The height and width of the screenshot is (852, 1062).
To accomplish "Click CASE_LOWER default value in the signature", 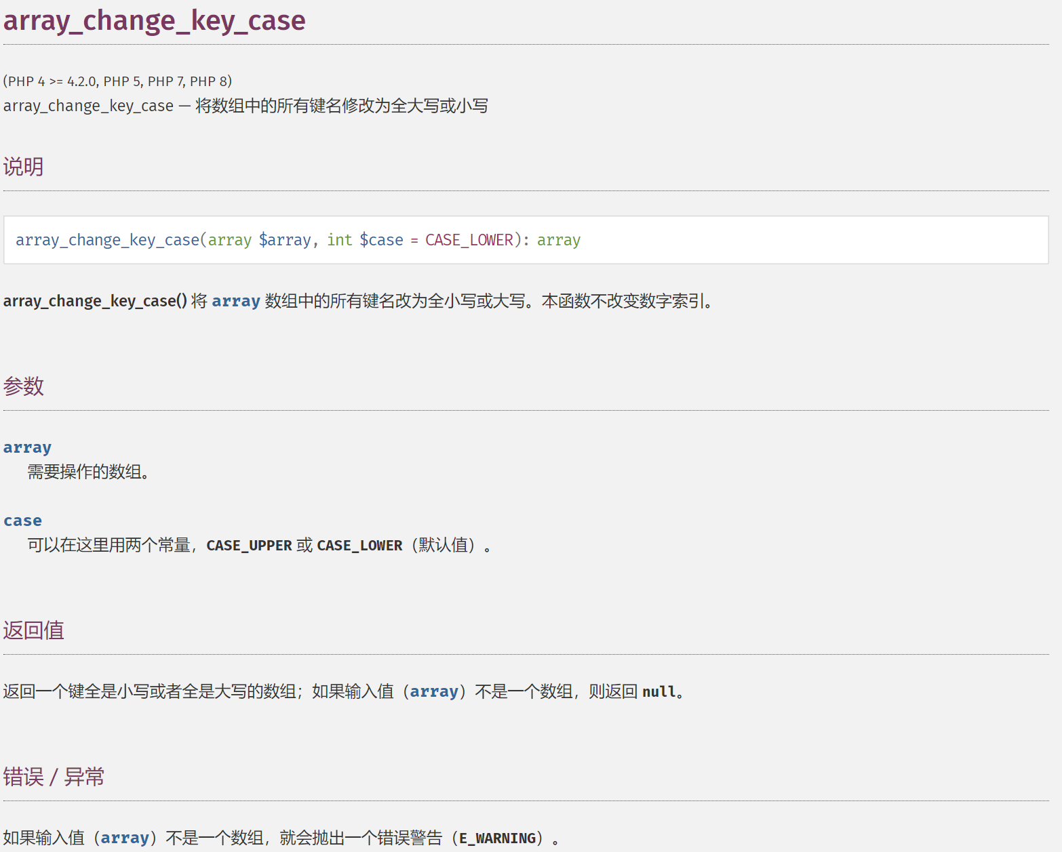I will pyautogui.click(x=469, y=240).
